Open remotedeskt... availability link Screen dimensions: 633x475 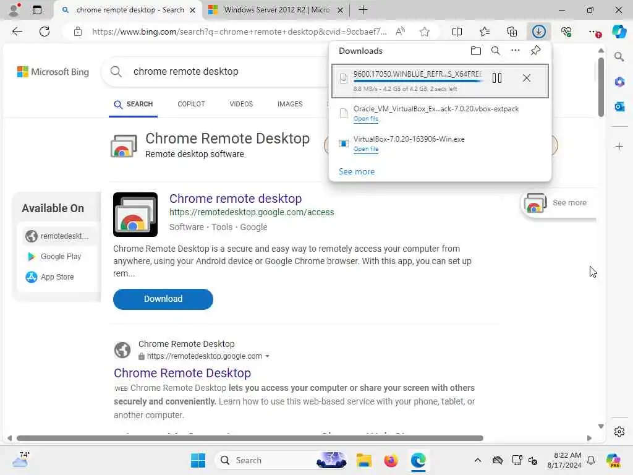(57, 236)
